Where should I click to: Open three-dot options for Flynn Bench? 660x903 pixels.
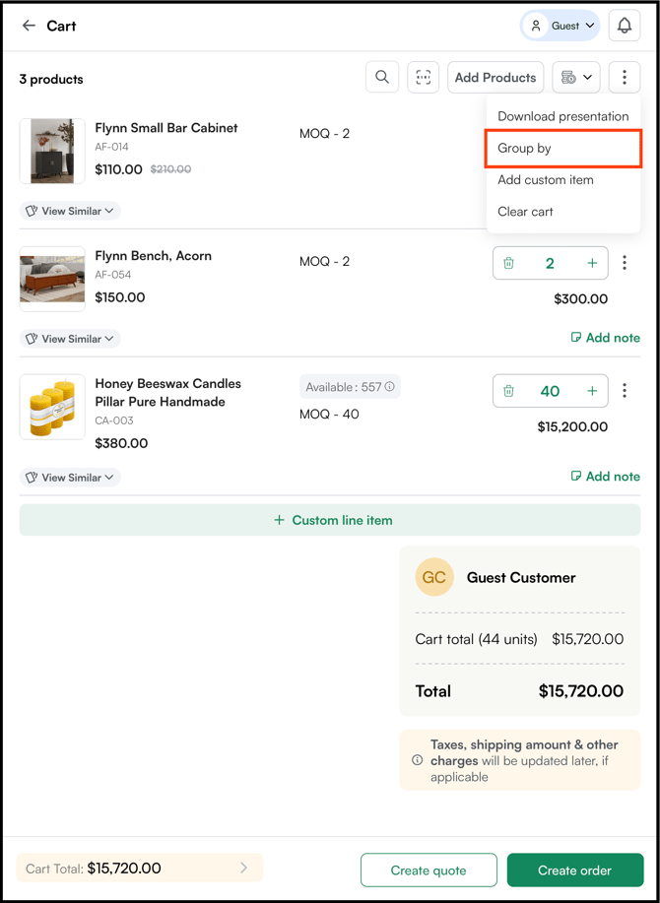click(x=625, y=263)
